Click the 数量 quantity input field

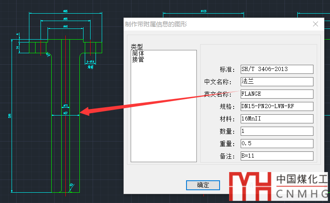tap(277, 131)
